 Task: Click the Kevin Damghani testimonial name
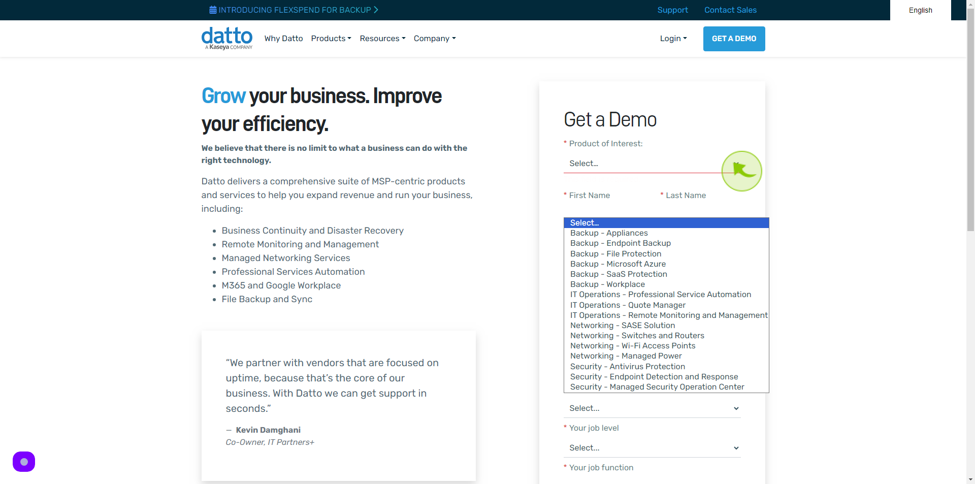pyautogui.click(x=268, y=430)
